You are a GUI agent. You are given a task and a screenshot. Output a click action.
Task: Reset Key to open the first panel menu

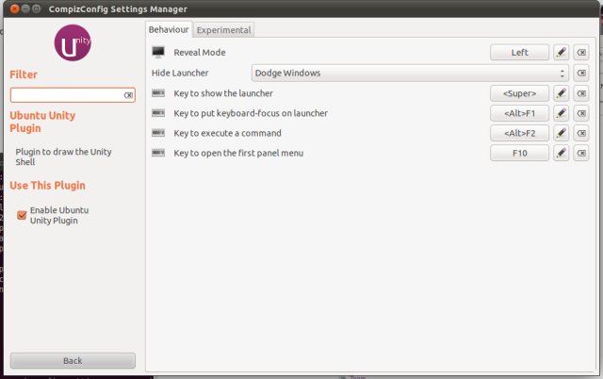581,153
